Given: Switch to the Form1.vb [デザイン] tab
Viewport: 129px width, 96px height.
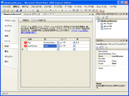Looking at the screenshot, I should click(x=32, y=14).
